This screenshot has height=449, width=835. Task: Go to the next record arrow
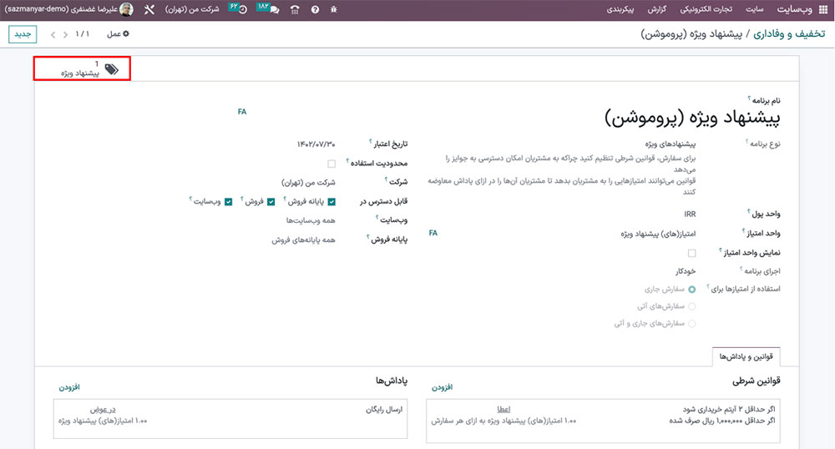point(54,34)
